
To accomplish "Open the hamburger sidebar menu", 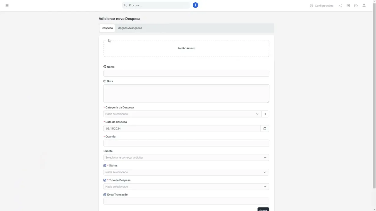I will (7, 6).
